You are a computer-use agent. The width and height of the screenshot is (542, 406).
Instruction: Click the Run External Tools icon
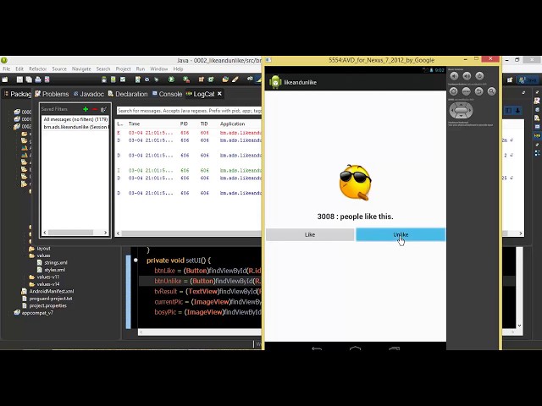tap(186, 80)
